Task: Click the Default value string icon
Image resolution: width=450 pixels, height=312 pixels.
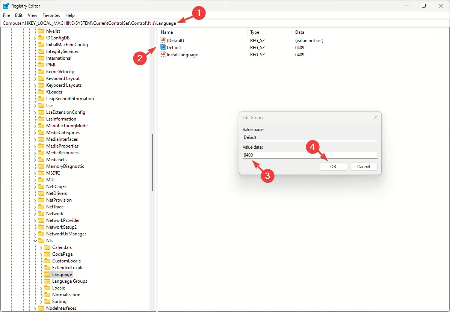Action: point(163,47)
